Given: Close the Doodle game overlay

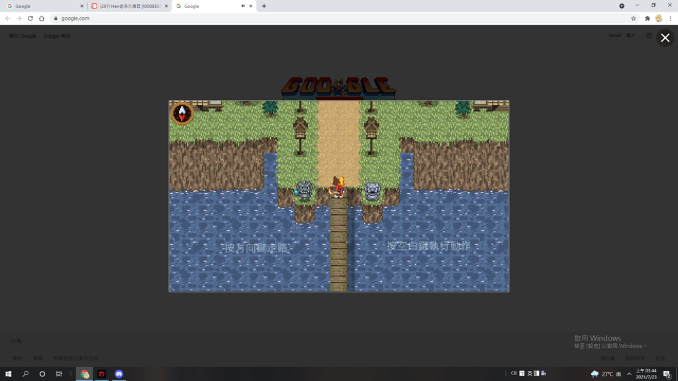Looking at the screenshot, I should pyautogui.click(x=665, y=38).
